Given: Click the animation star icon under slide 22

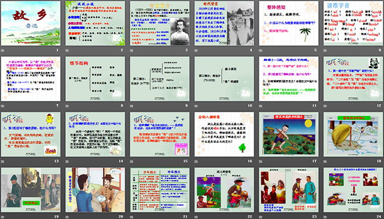Looking at the screenshot, I should pos(196,217).
